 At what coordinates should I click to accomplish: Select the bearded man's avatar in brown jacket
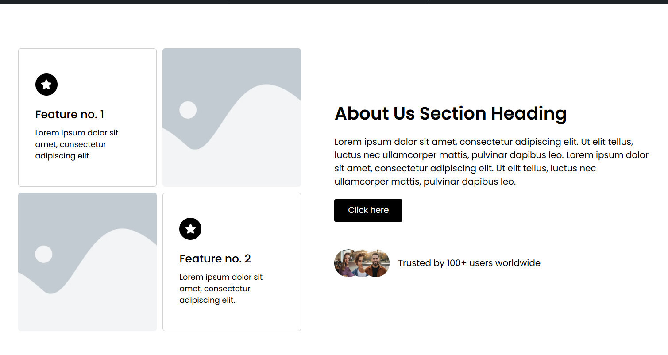[376, 263]
